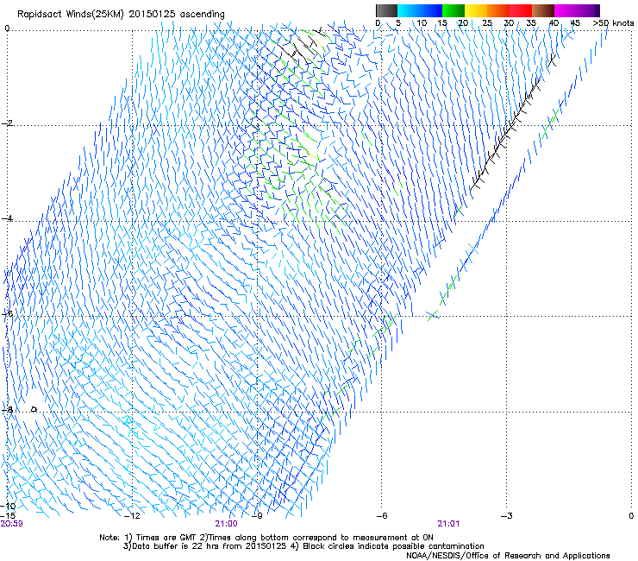Click longitude axis label '-15'
Image resolution: width=638 pixels, height=561 pixels.
pos(8,515)
